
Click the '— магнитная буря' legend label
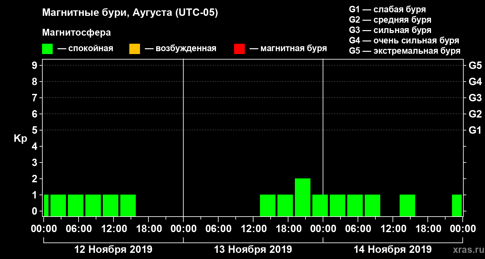[x=288, y=49]
